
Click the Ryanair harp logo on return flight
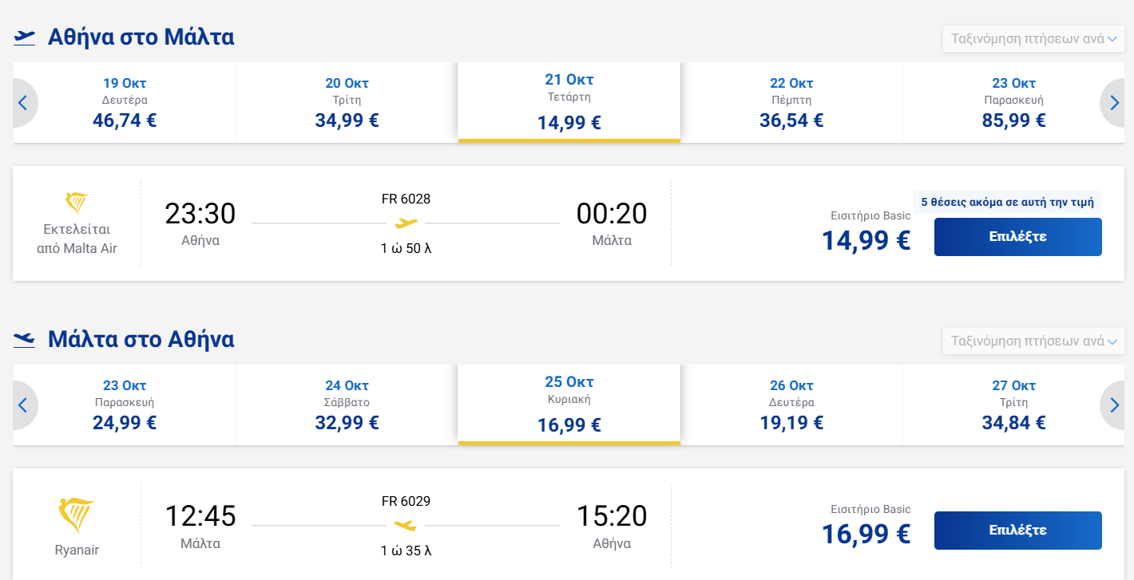(x=77, y=515)
